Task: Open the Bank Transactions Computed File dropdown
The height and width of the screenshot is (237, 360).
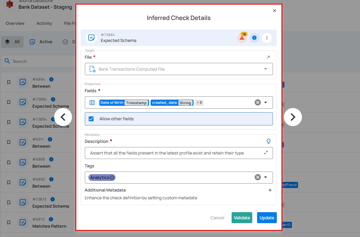Action: [265, 69]
